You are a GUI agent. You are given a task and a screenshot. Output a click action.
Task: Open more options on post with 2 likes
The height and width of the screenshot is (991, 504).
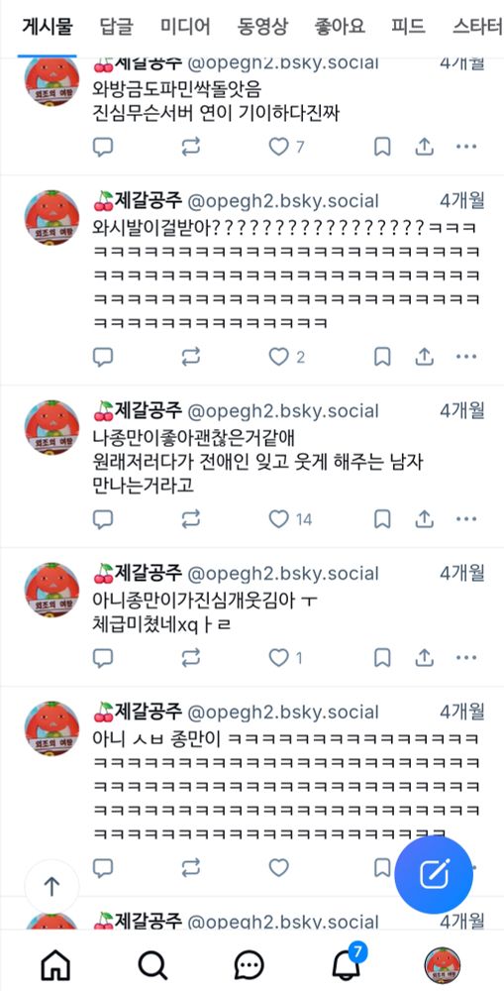point(466,357)
